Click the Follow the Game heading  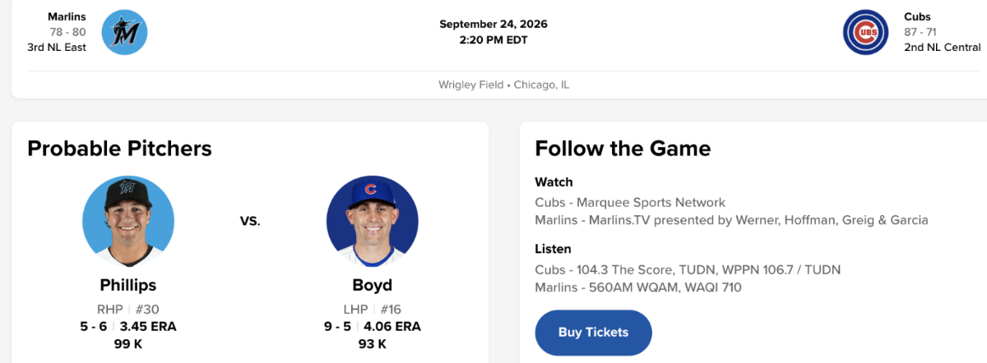[x=623, y=149]
